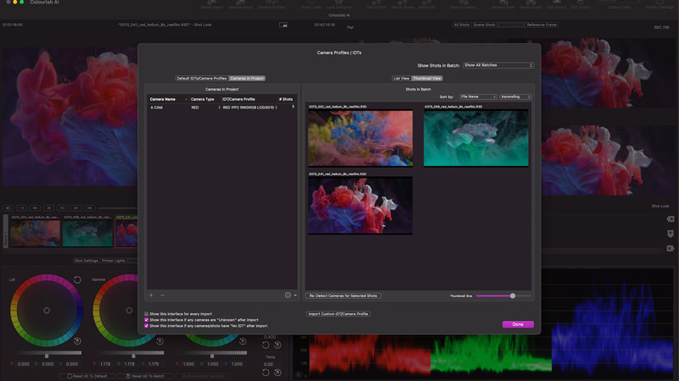Enable Show this interface for every import
This screenshot has height=381, width=679.
click(x=146, y=313)
